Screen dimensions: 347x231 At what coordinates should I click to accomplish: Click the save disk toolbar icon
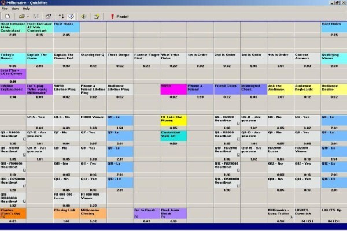coord(36,17)
